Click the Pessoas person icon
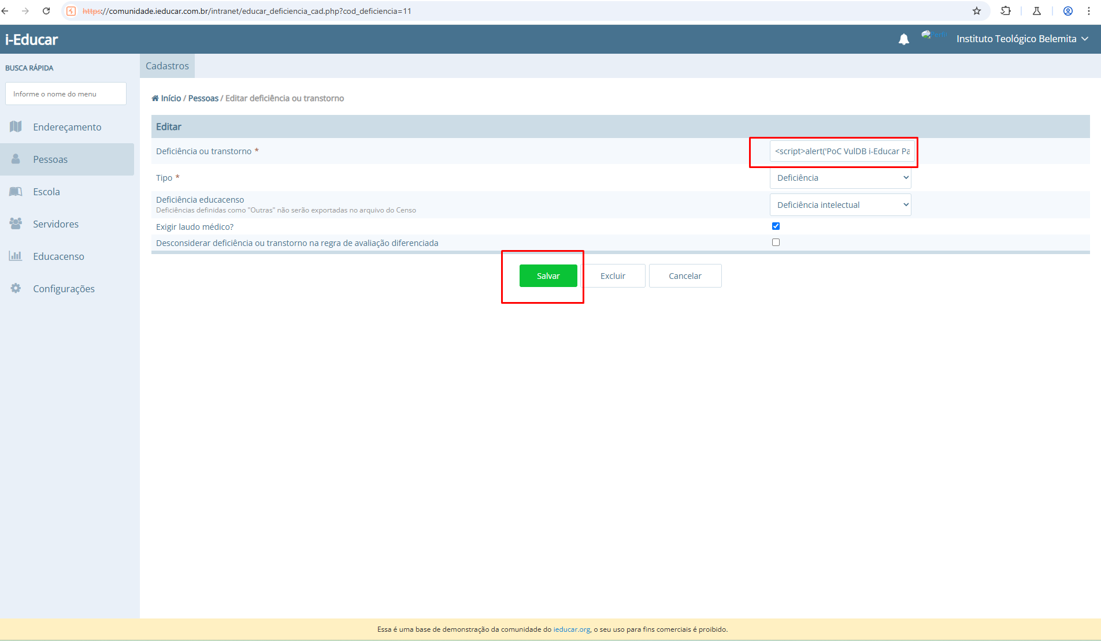 (x=16, y=159)
